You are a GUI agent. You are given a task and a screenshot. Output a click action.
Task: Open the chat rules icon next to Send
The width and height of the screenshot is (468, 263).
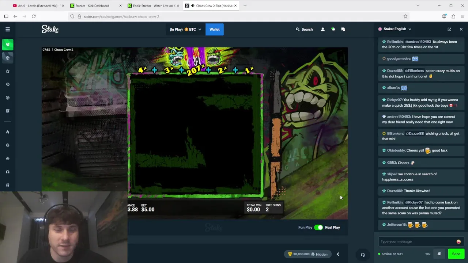tap(439, 254)
